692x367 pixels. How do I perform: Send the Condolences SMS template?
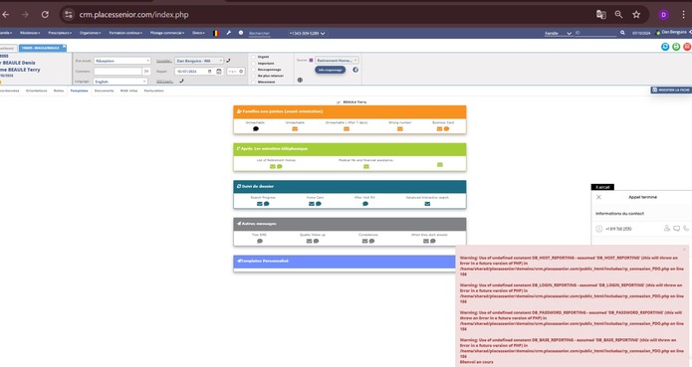371,241
